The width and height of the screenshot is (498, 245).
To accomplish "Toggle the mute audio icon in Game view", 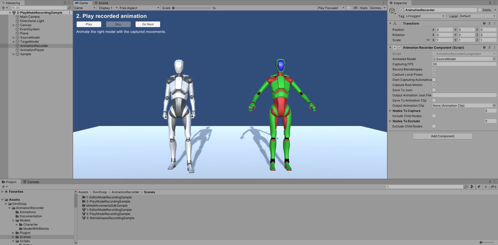I will point(349,8).
